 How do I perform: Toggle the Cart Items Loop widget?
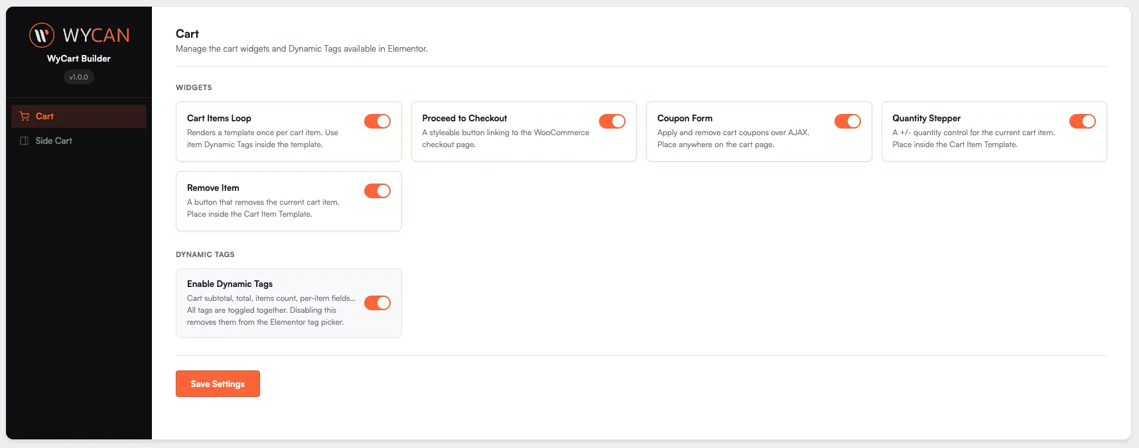(x=377, y=121)
